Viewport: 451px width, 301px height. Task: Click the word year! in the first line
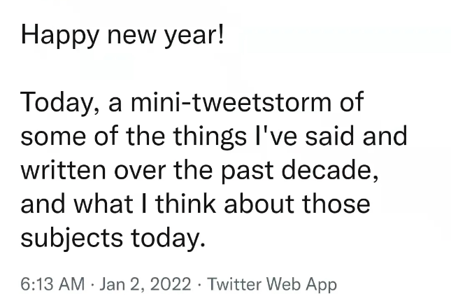click(x=194, y=36)
